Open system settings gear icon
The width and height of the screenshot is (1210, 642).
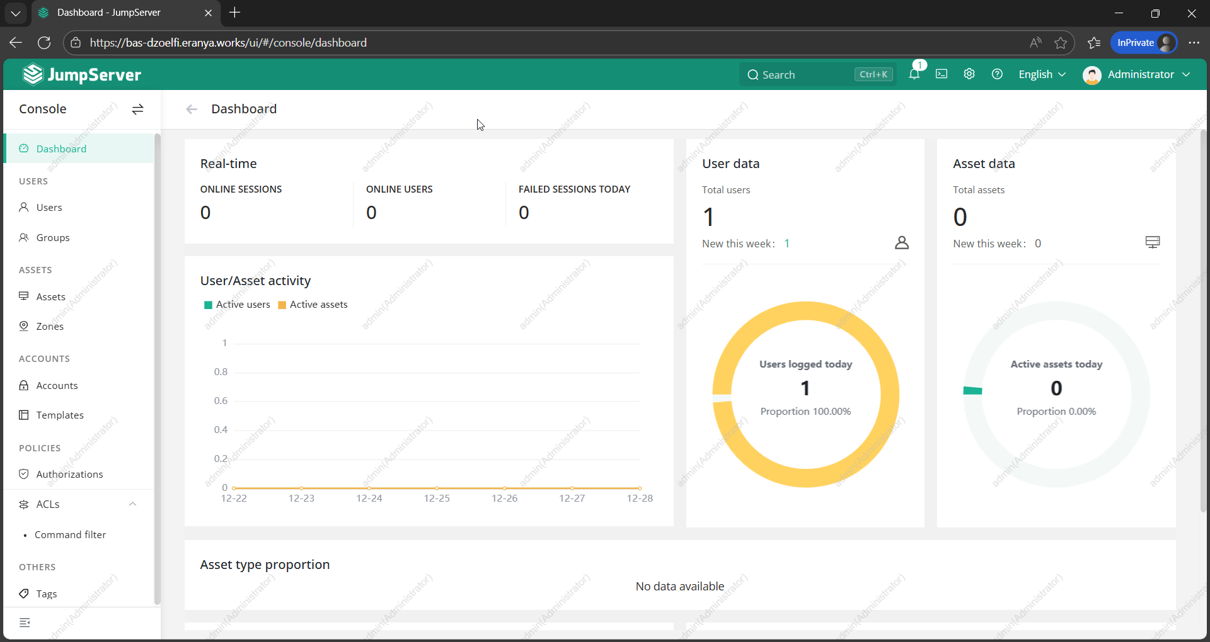969,74
